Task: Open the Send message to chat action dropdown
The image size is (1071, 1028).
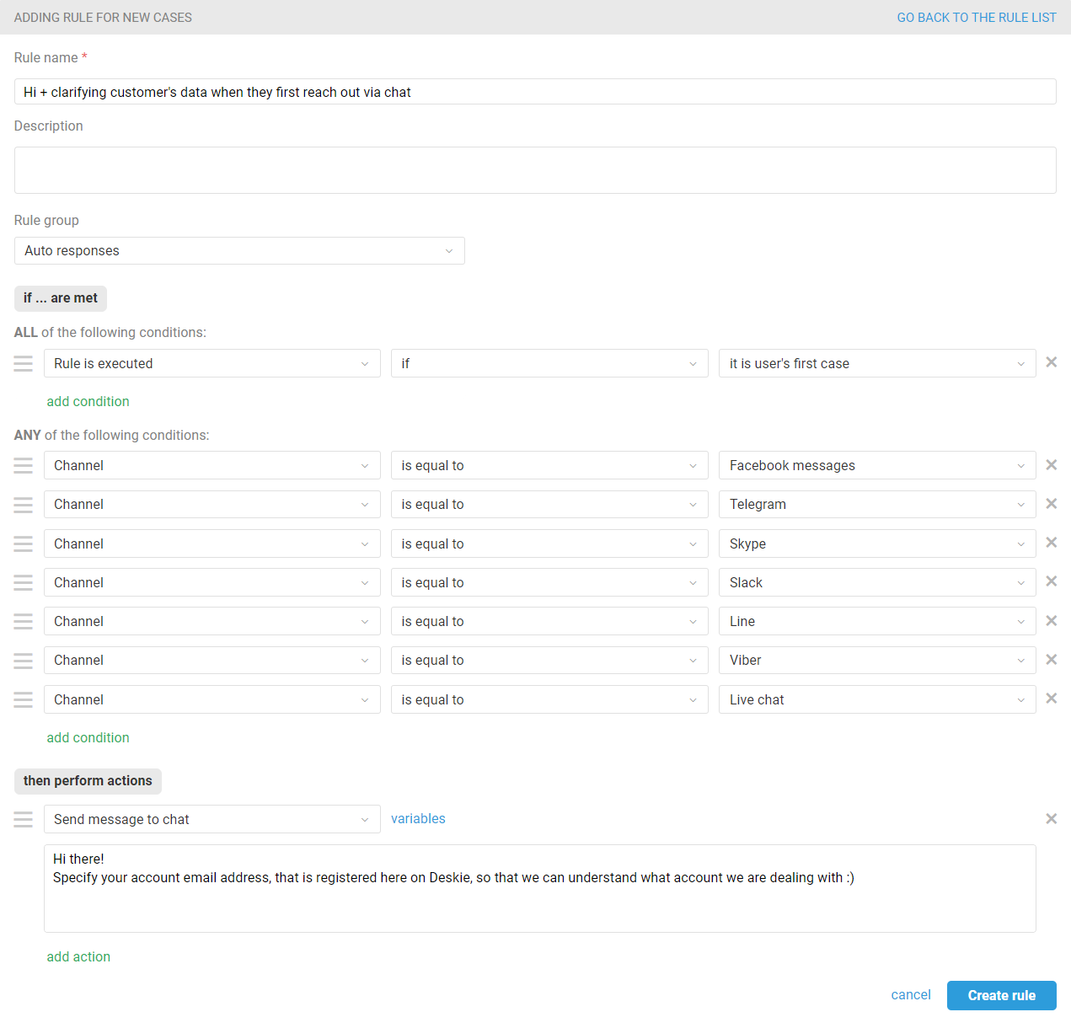Action: point(212,819)
